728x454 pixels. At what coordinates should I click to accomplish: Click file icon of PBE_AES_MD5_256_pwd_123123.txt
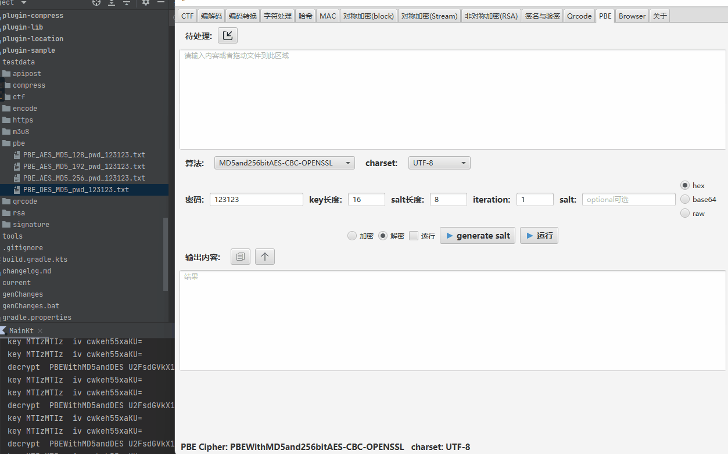(17, 178)
